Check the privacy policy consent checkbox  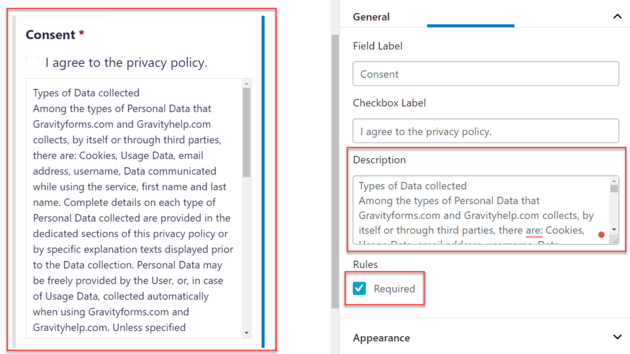32,62
